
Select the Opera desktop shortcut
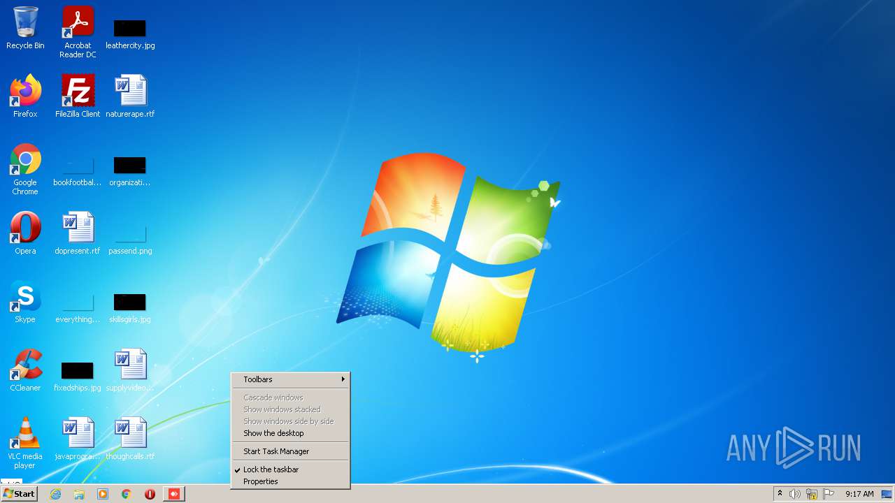[x=25, y=233]
